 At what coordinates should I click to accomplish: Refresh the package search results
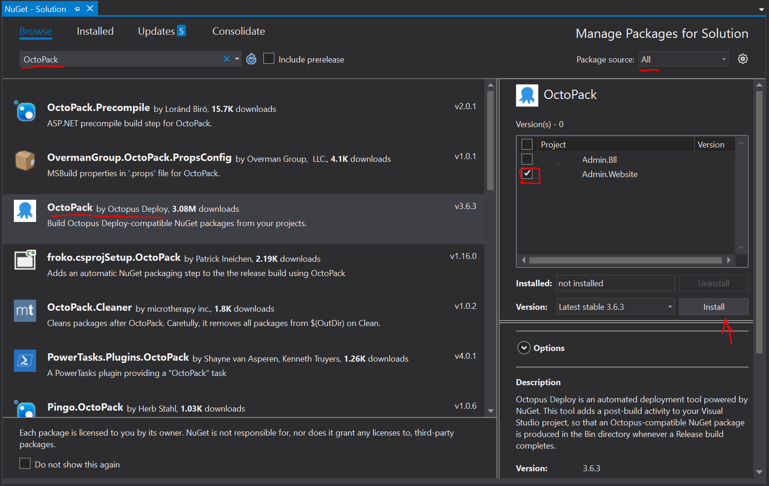[251, 59]
